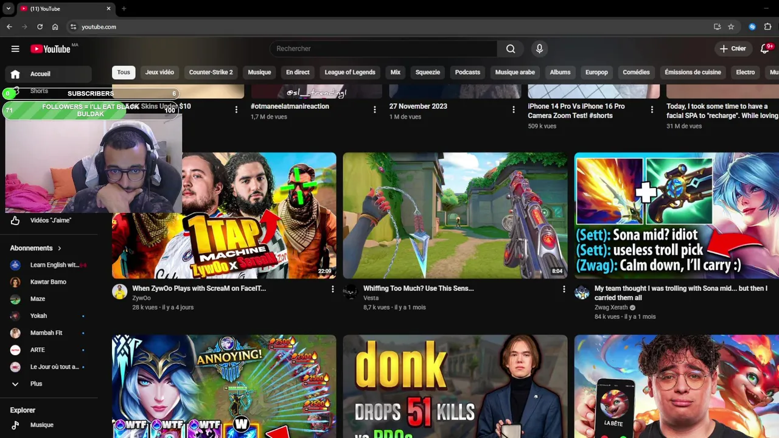
Task: Play the ZywOo x ScreaM thumbnail
Action: pos(224,215)
